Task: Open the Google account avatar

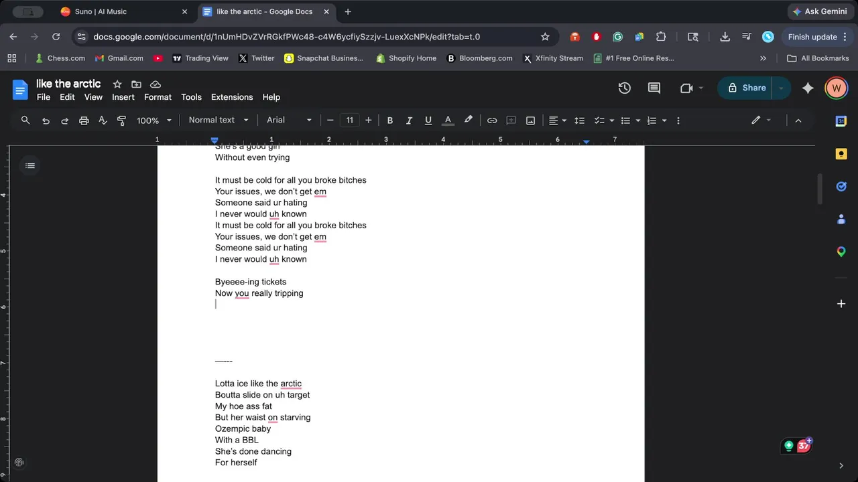Action: [836, 88]
